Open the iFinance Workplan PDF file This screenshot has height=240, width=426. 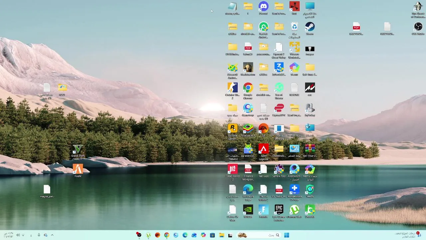[248, 173]
